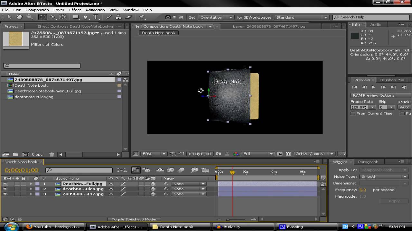Click the Local Axis Mode icon

[x=168, y=17]
